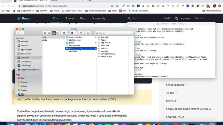Click the React site search field
The width and height of the screenshot is (223, 125).
pos(136,18)
